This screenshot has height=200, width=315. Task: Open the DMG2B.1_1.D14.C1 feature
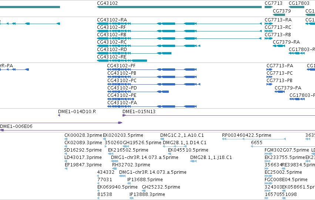point(184,143)
